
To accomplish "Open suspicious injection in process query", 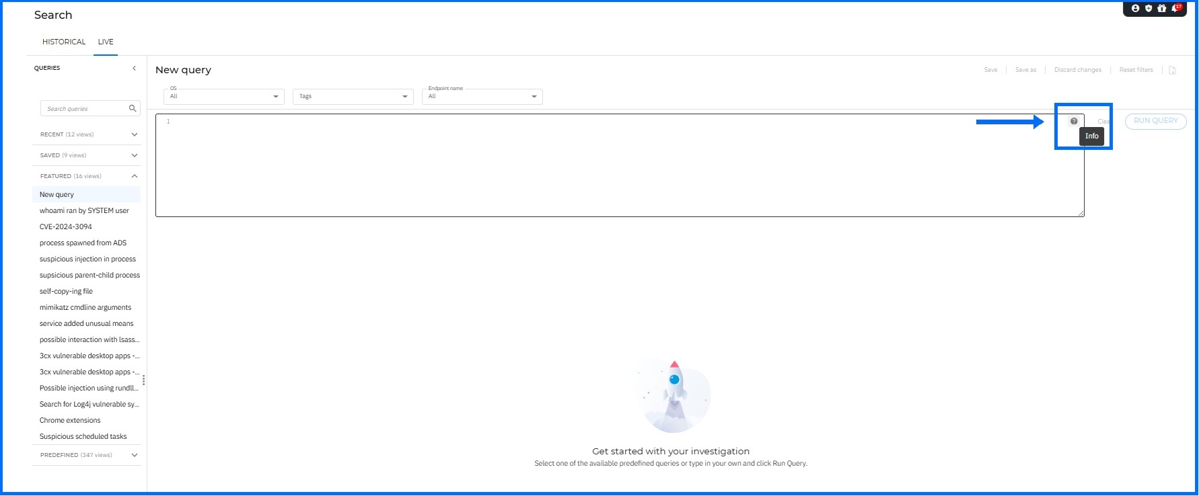I will [87, 259].
